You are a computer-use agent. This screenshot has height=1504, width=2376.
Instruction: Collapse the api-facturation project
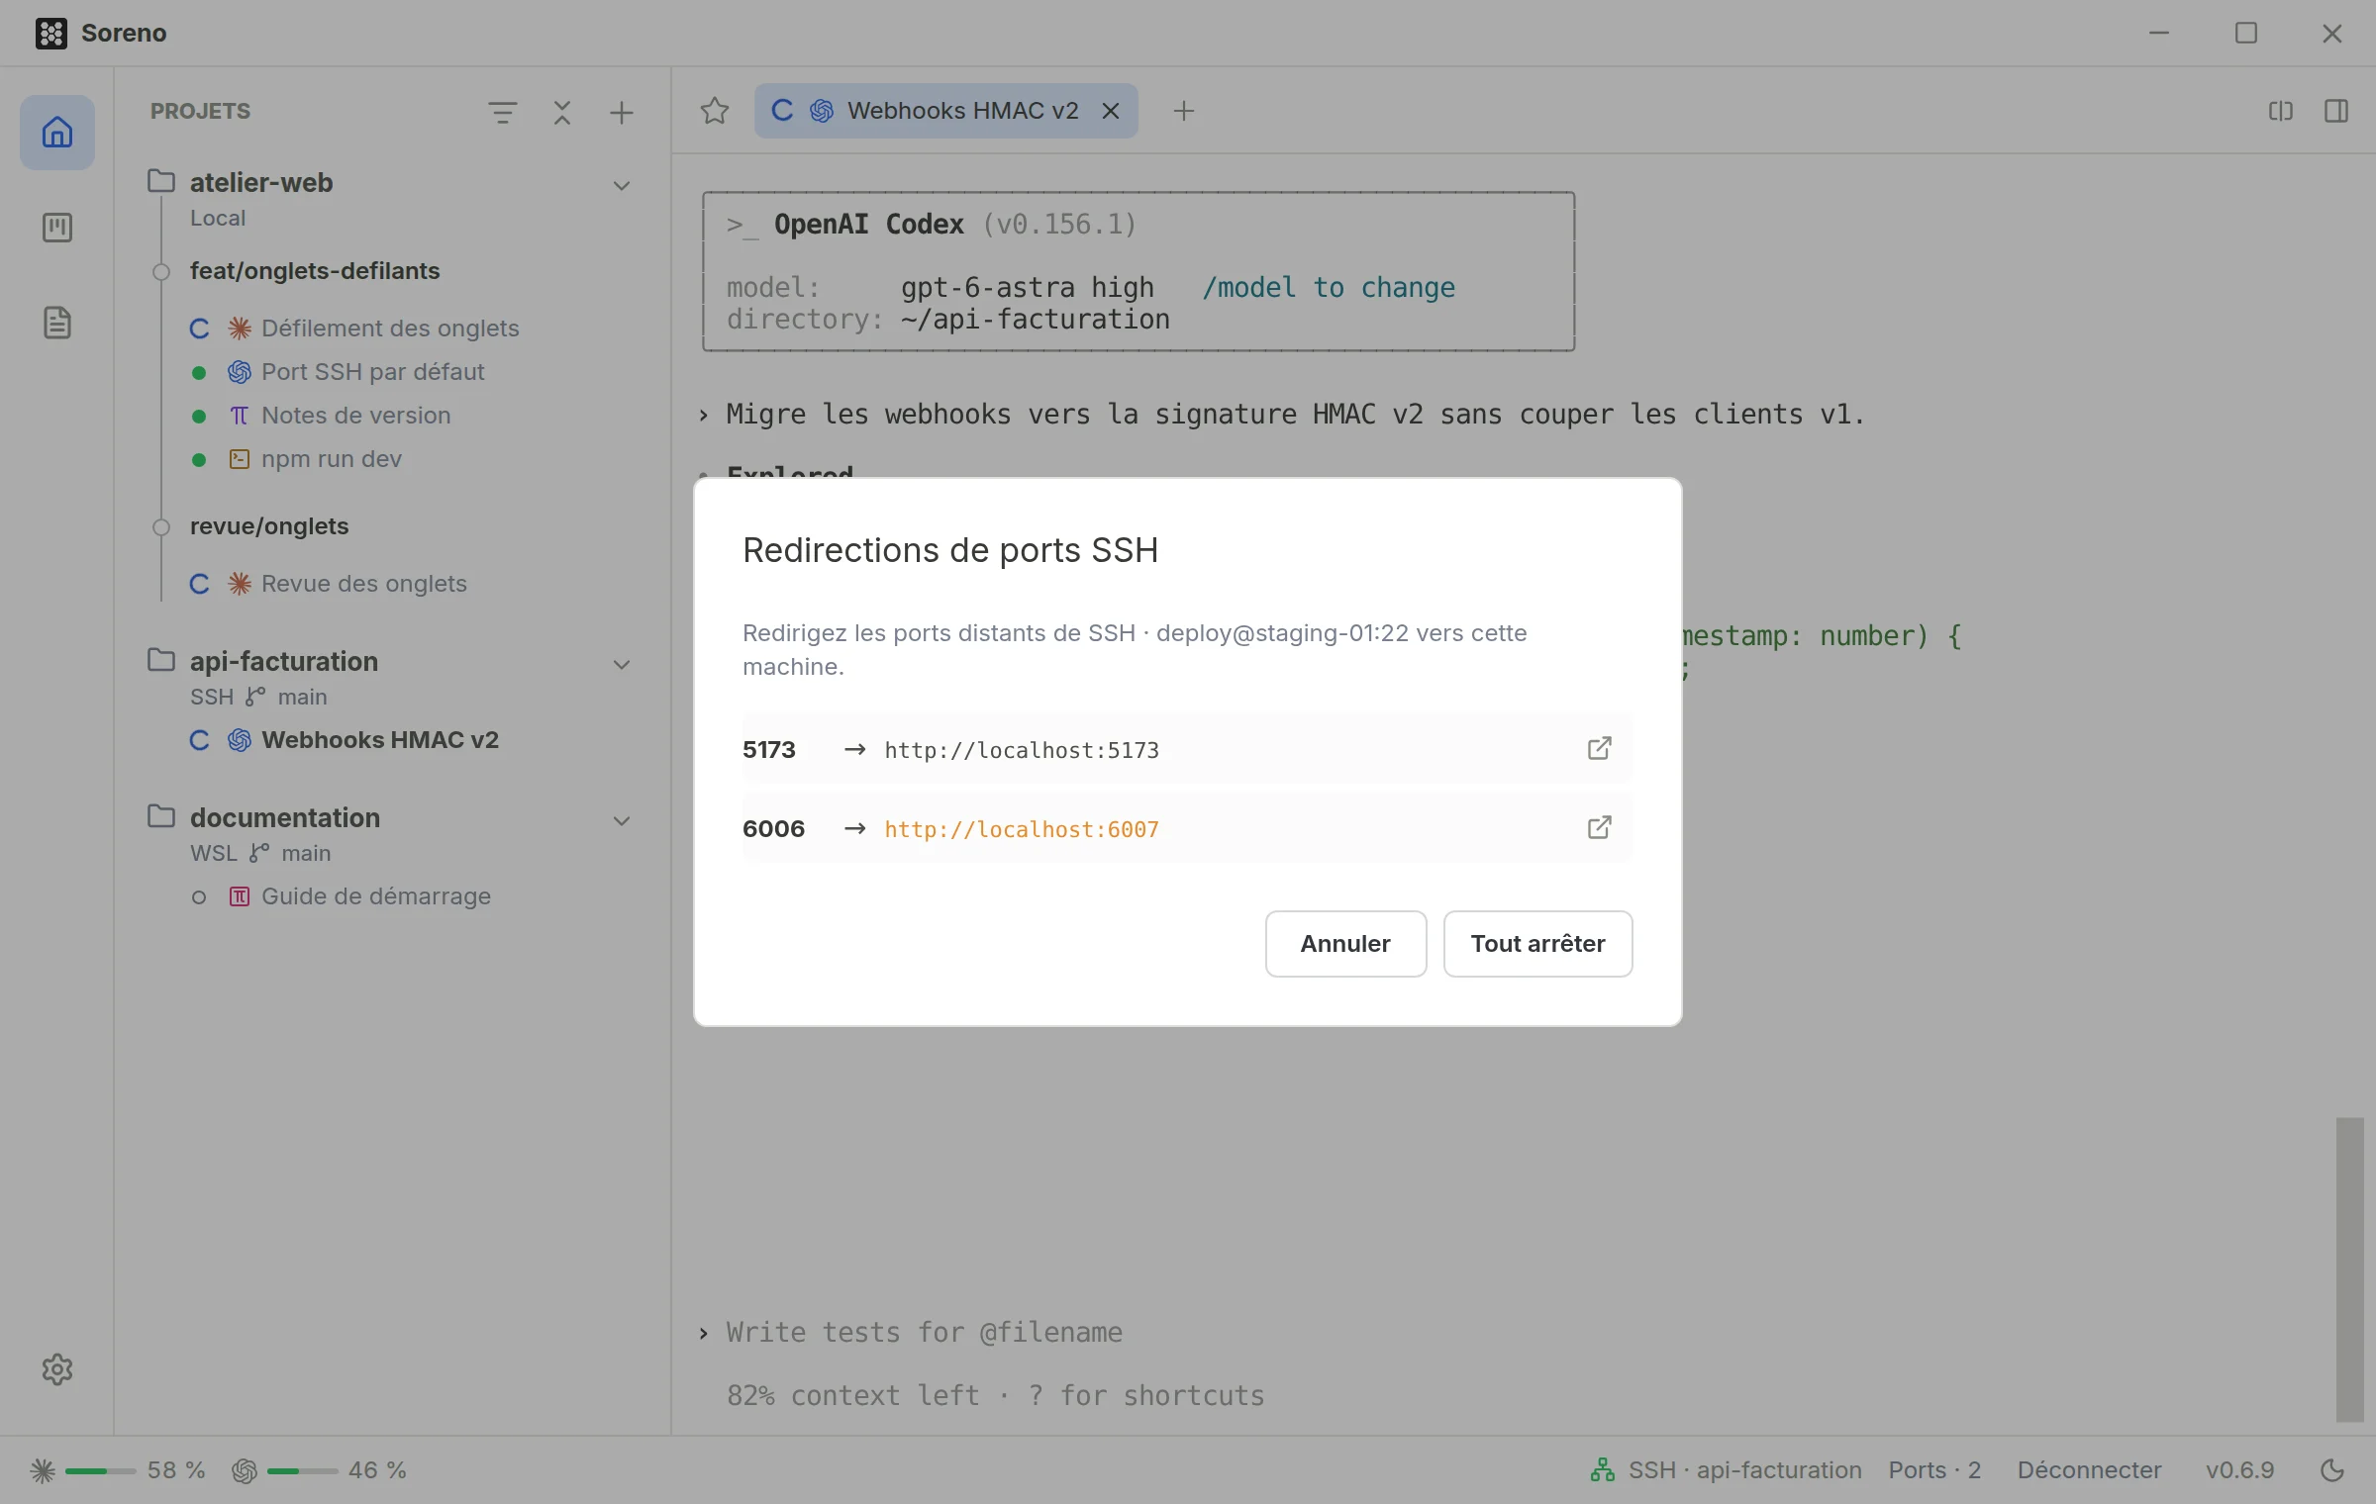coord(622,664)
